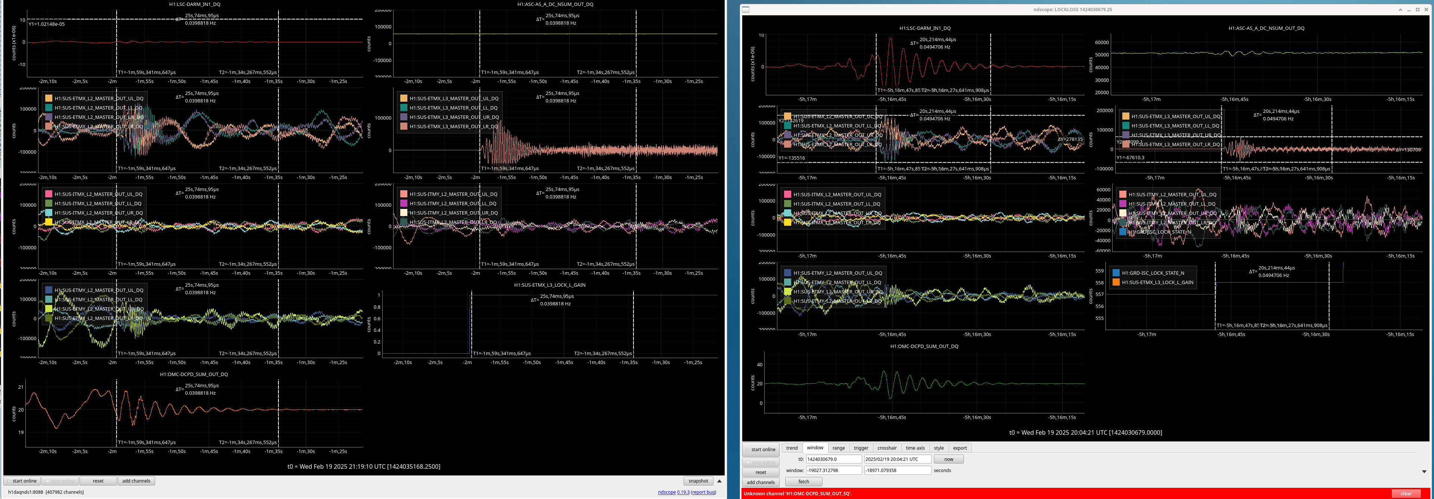Click reset in the left ndscope window
The image size is (1434, 499).
coord(98,481)
